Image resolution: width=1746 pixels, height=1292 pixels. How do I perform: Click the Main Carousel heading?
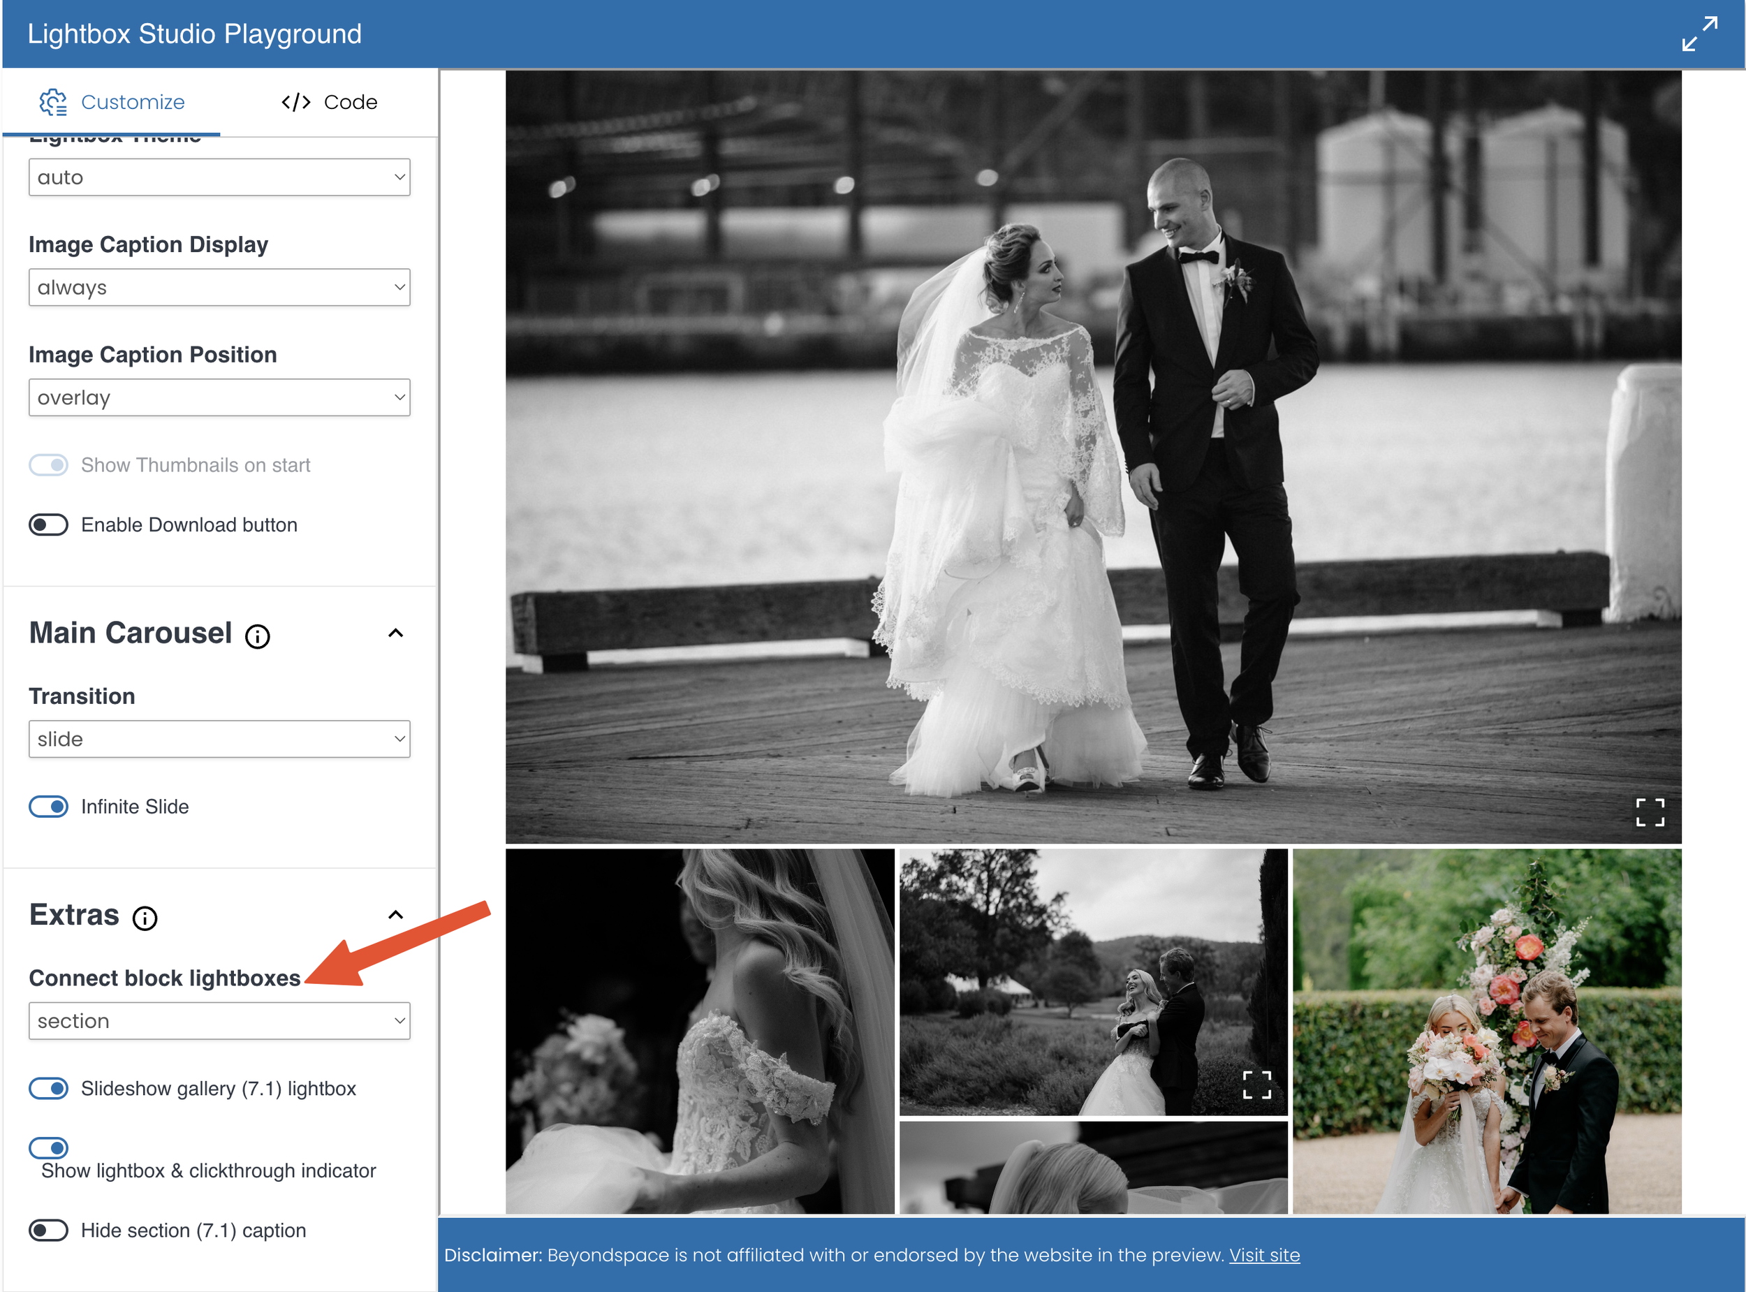pyautogui.click(x=131, y=633)
